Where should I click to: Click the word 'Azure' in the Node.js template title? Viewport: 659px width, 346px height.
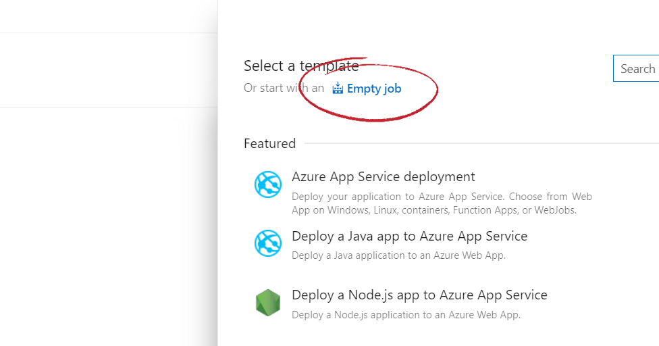(457, 295)
